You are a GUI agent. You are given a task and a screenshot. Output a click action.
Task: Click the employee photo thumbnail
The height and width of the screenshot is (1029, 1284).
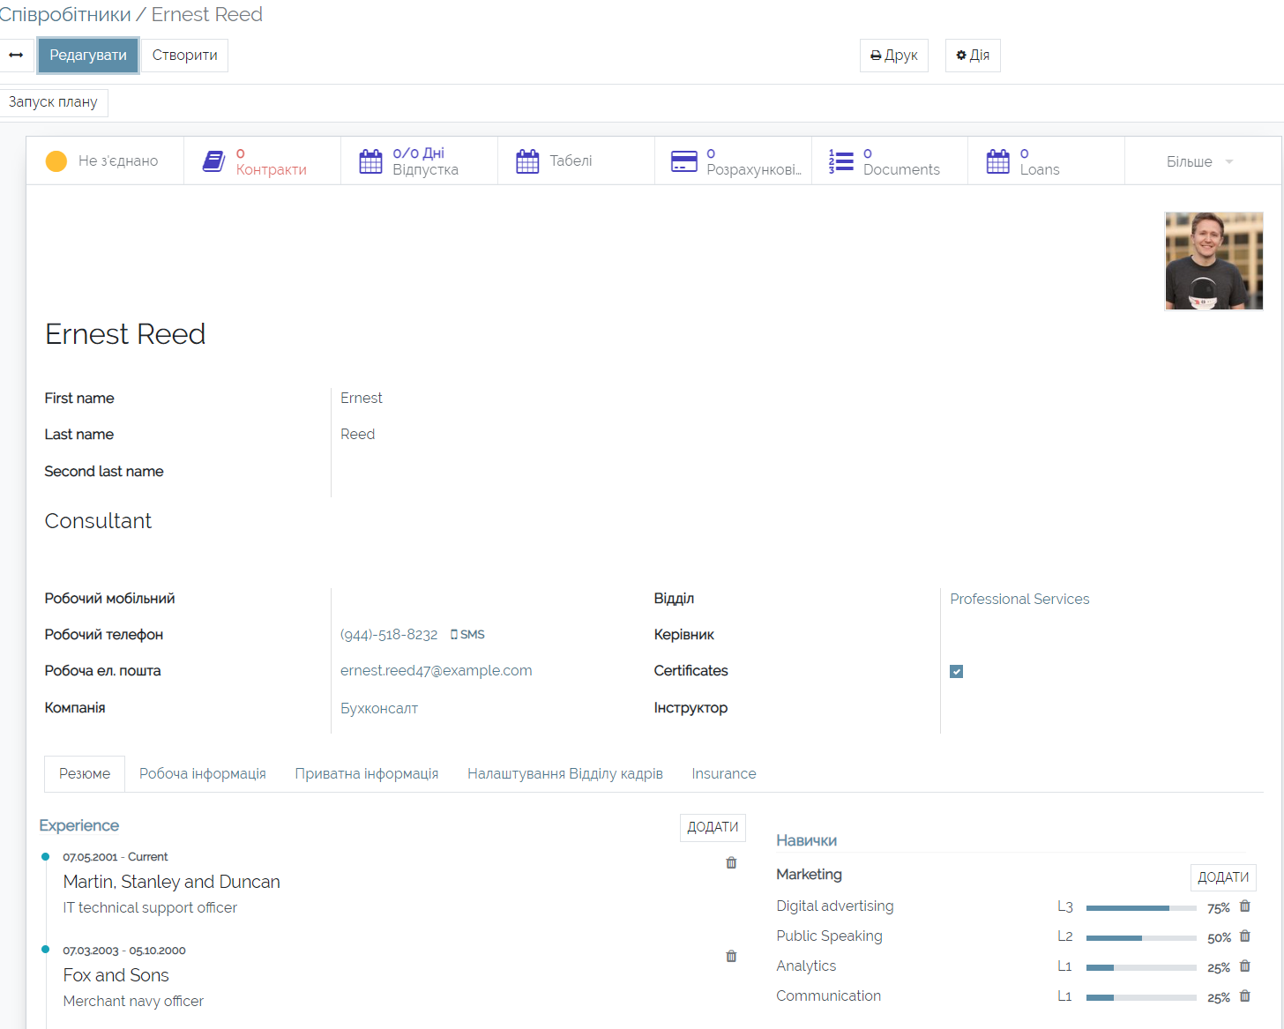1214,261
